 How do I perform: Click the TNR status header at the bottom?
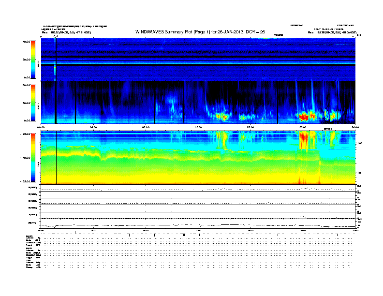[28, 260]
